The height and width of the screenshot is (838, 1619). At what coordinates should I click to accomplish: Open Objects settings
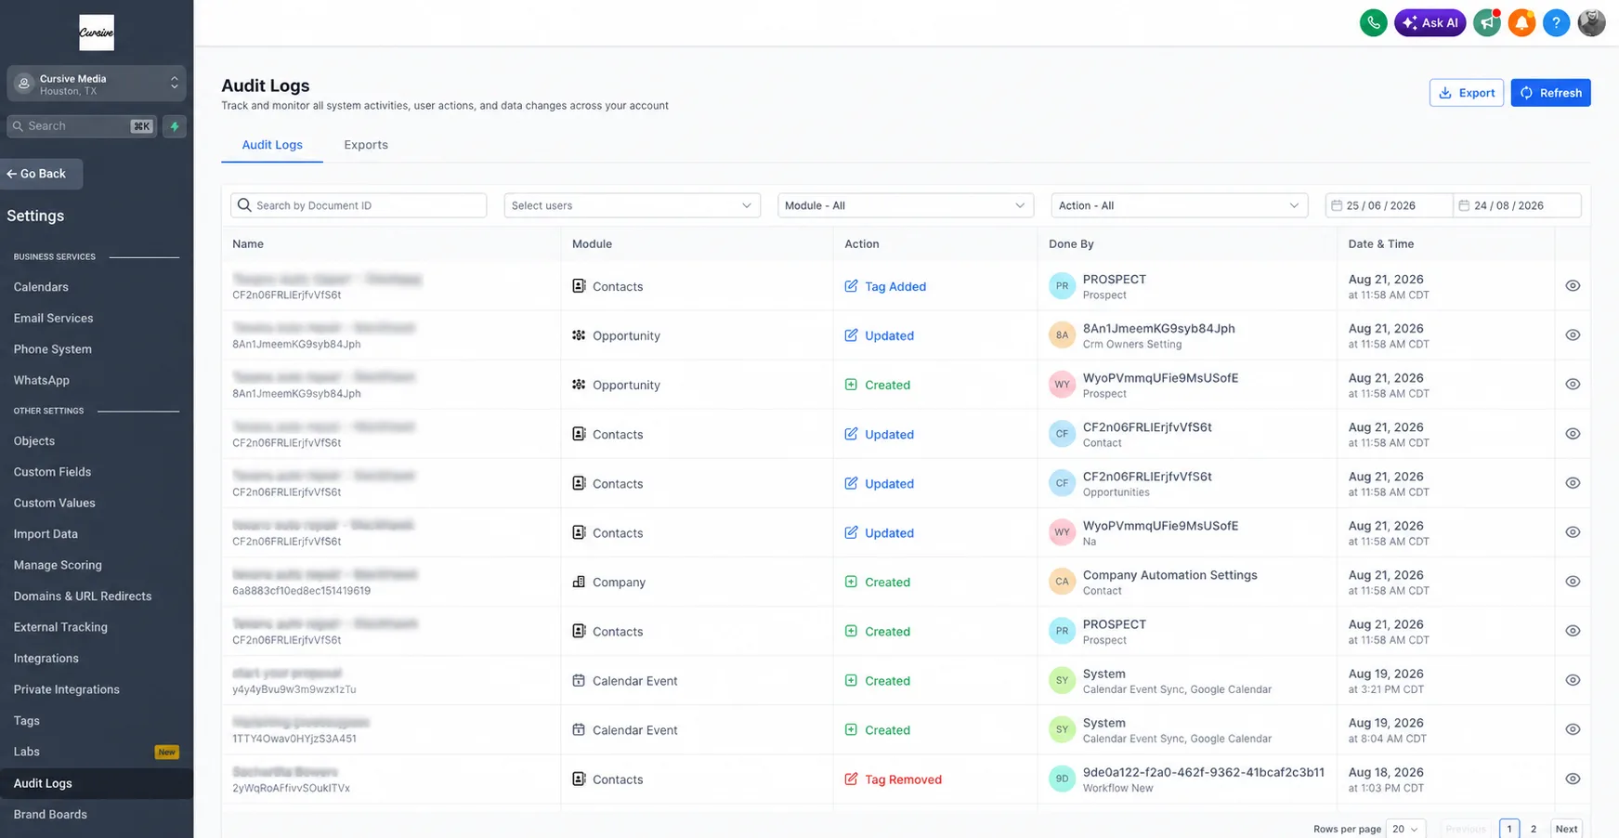click(34, 441)
